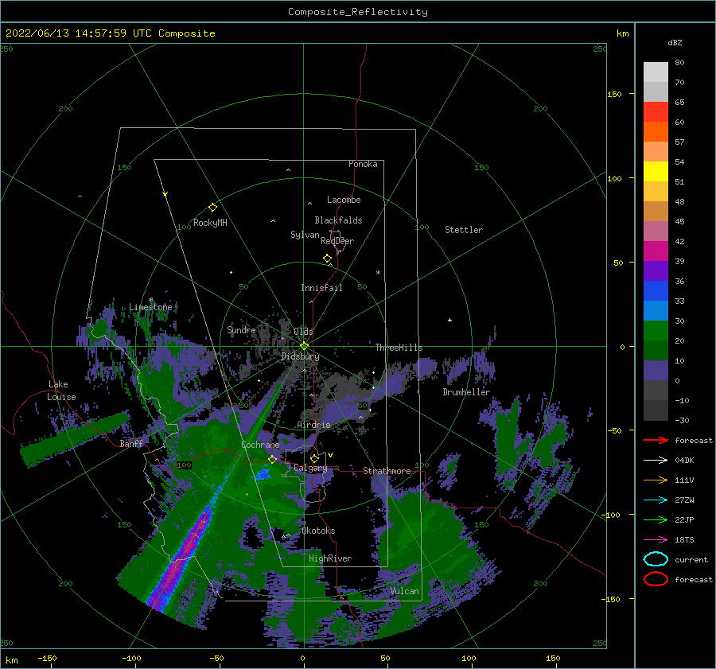Click the white 04DK arrow in the legend
Viewport: 716px width, 669px height.
click(x=656, y=460)
